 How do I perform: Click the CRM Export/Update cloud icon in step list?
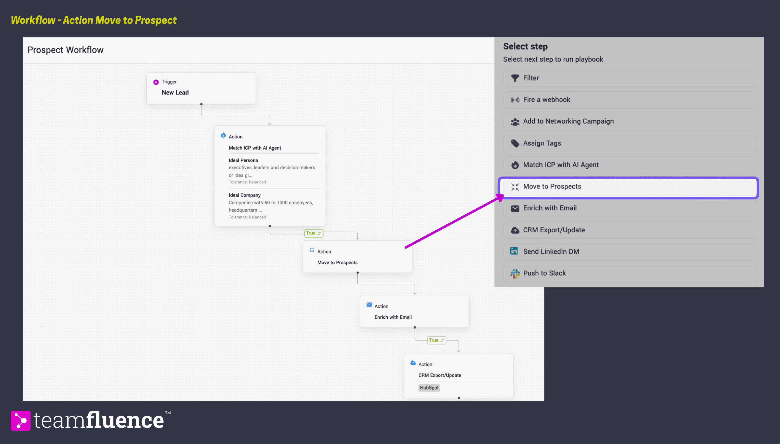[515, 230]
